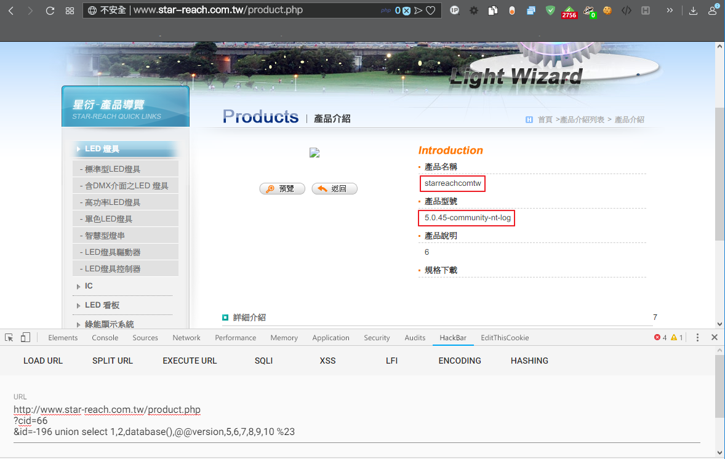
Task: Click the 首頁 breadcrumb link
Action: 545,120
